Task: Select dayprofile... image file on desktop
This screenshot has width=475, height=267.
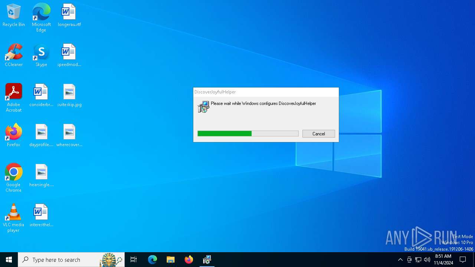Action: coord(41,136)
